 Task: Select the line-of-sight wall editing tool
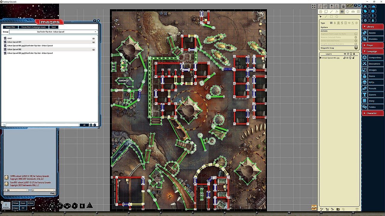pos(342,12)
